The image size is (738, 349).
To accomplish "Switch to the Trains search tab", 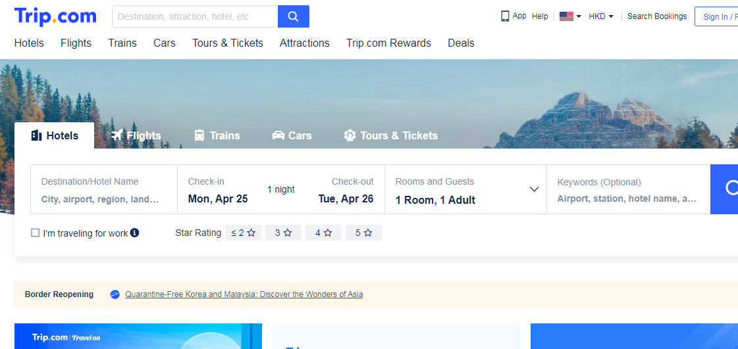I will 217,135.
